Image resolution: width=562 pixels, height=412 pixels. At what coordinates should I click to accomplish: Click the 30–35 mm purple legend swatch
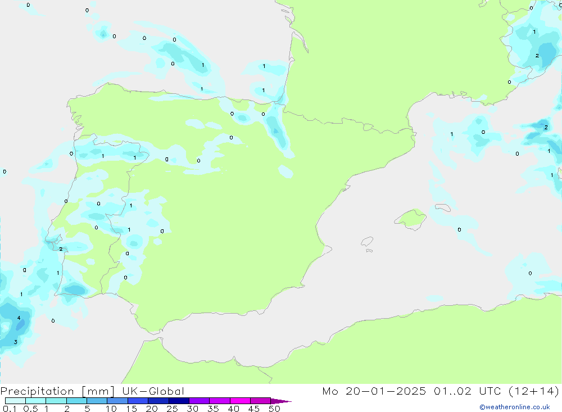coord(200,401)
